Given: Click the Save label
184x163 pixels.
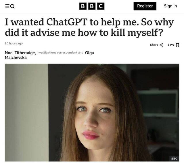Looking at the screenshot, I should coord(171,45).
